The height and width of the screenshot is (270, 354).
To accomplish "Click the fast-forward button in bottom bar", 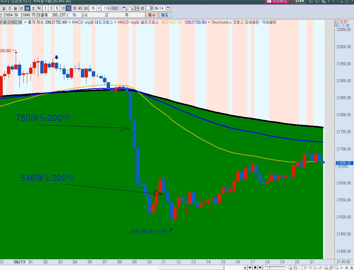I will pos(260,268).
